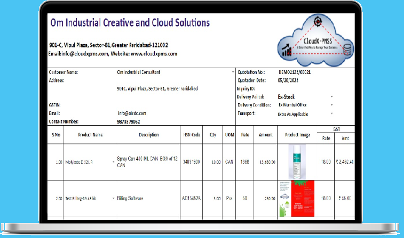The height and width of the screenshot is (238, 404).
Task: Click the Inquiry ID label
Action: 246,89
